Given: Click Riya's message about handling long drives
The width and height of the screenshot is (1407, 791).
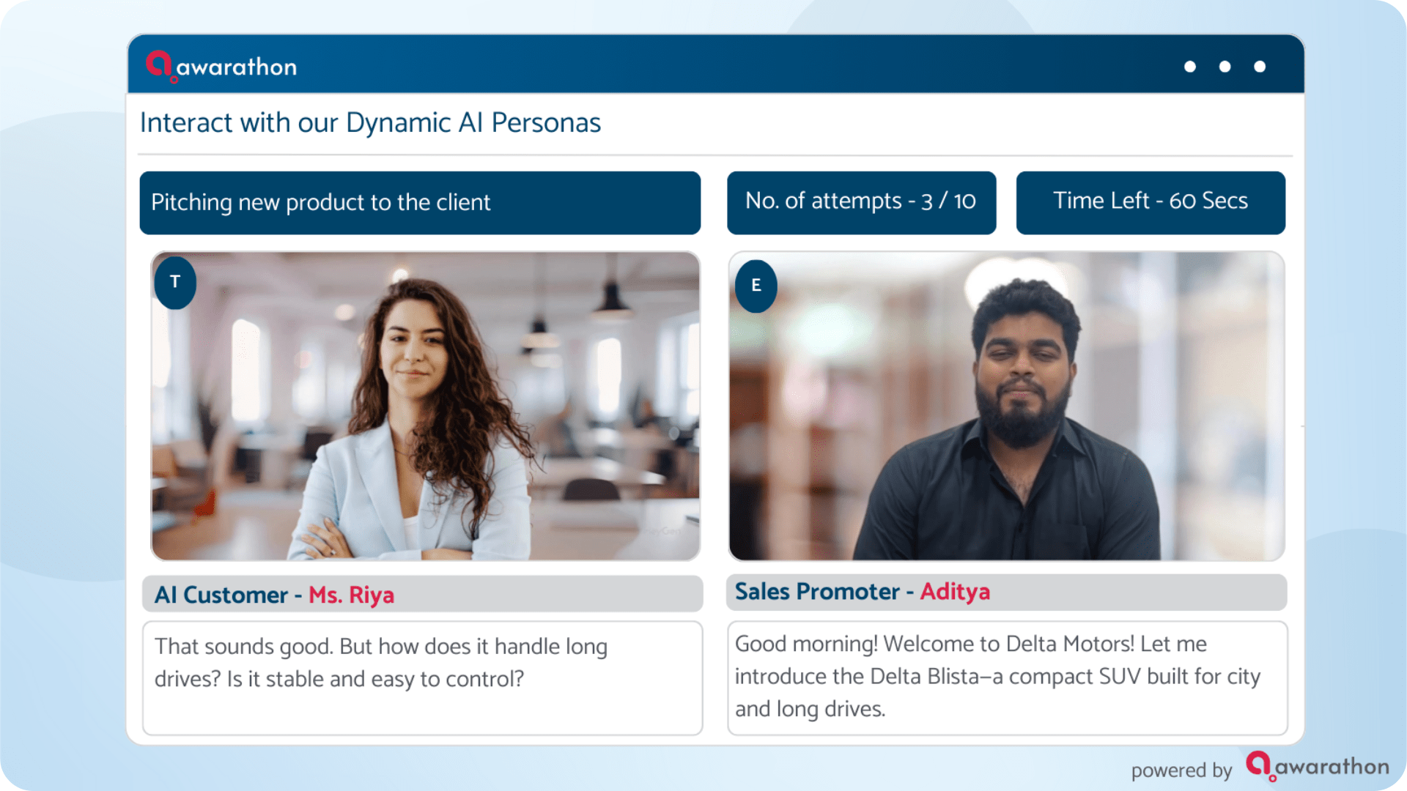Looking at the screenshot, I should [423, 678].
